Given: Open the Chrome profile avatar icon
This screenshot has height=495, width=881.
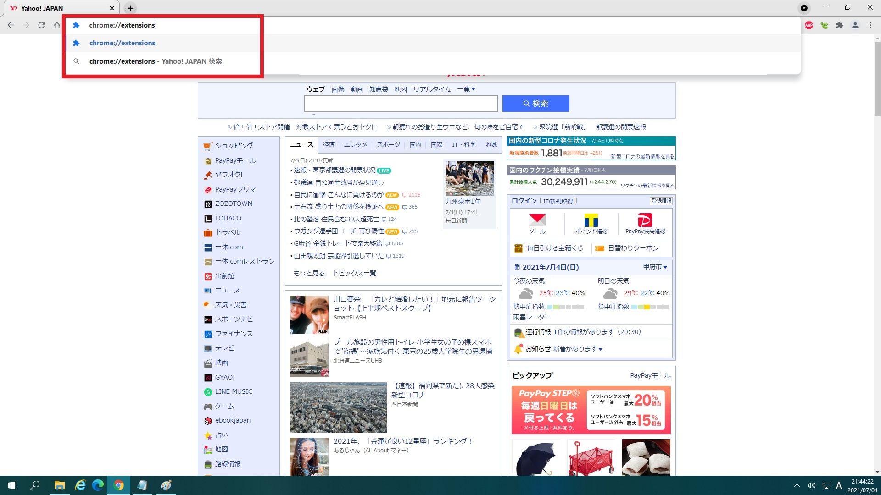Looking at the screenshot, I should [x=855, y=25].
